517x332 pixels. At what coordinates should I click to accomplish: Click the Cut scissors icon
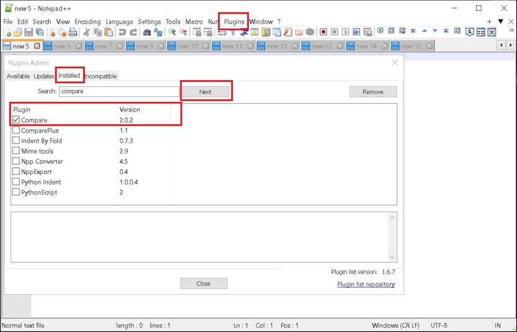86,32
